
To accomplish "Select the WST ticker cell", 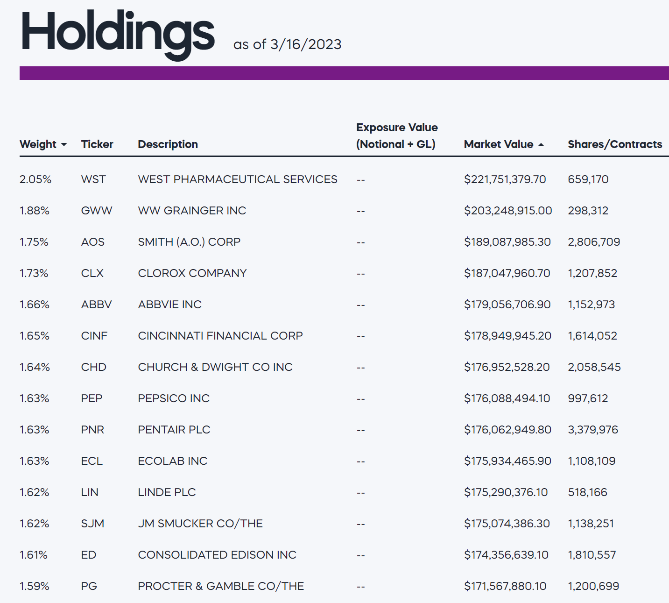I will tap(93, 179).
